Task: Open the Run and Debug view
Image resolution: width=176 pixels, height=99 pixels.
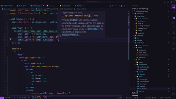Action: [174, 22]
